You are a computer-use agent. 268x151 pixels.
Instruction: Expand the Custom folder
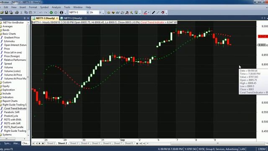tap(7, 82)
